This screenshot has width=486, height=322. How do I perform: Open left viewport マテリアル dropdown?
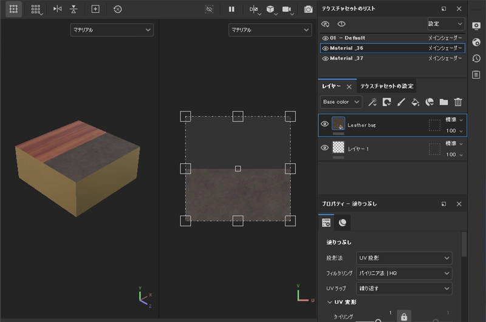click(112, 30)
